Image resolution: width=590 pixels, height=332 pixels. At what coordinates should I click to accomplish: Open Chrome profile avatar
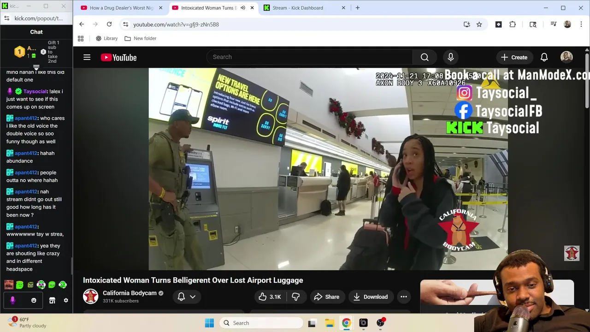point(567,24)
